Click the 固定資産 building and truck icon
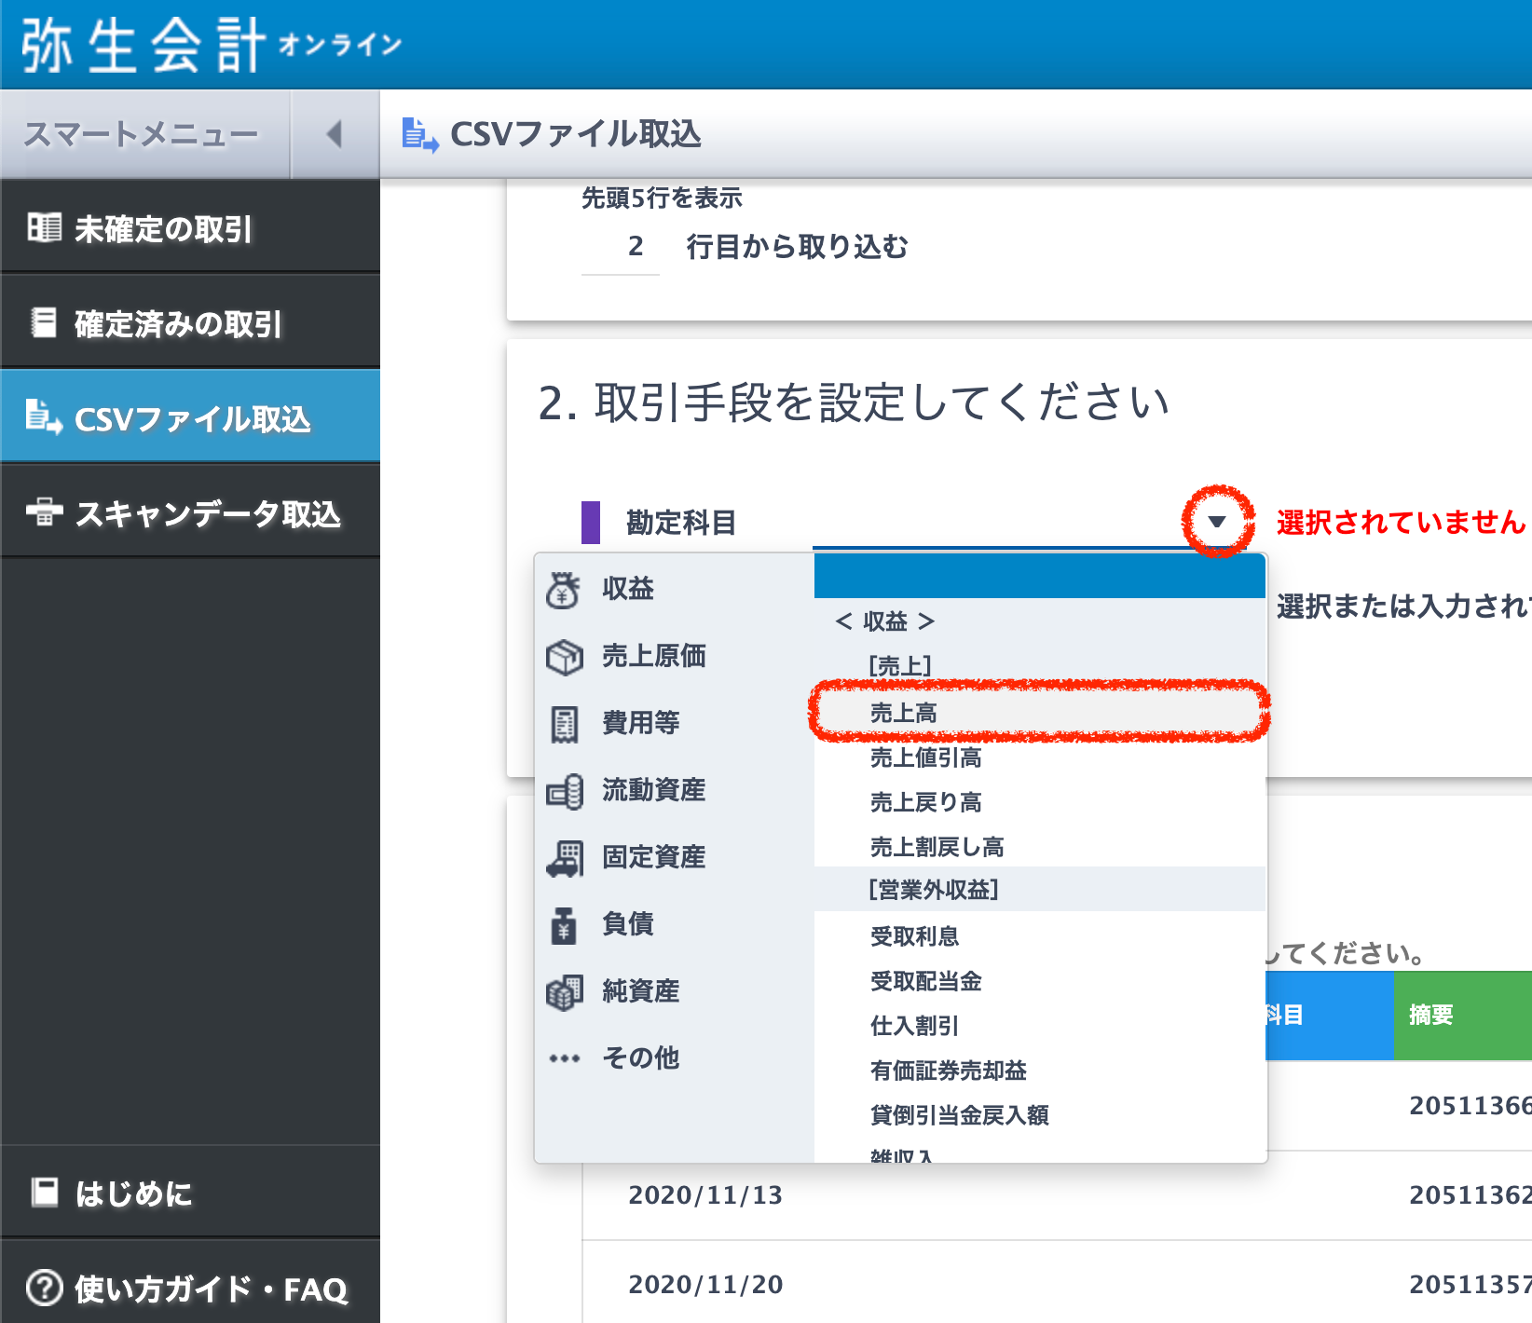Viewport: 1532px width, 1323px height. 564,858
